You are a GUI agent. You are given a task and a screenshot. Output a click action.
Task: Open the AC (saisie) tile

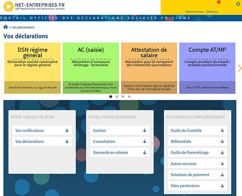pos(91,68)
